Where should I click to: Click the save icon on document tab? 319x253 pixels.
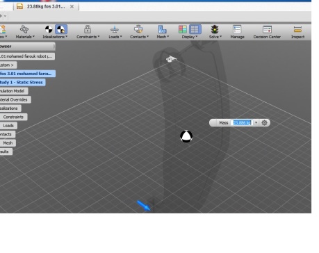(20, 6)
